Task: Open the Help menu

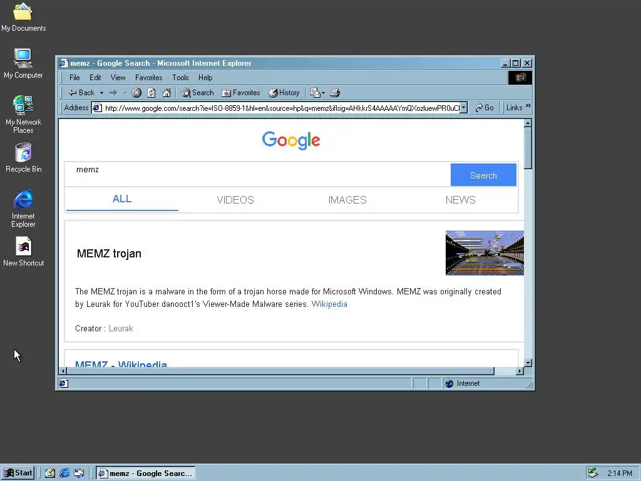Action: (x=205, y=77)
